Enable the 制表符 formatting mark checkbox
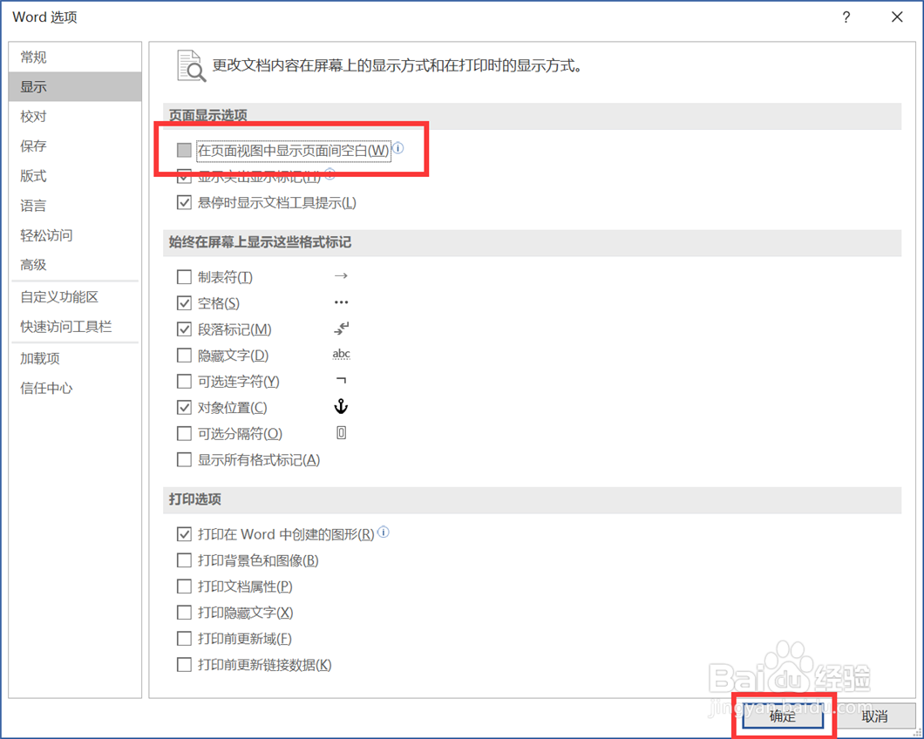 pyautogui.click(x=185, y=277)
